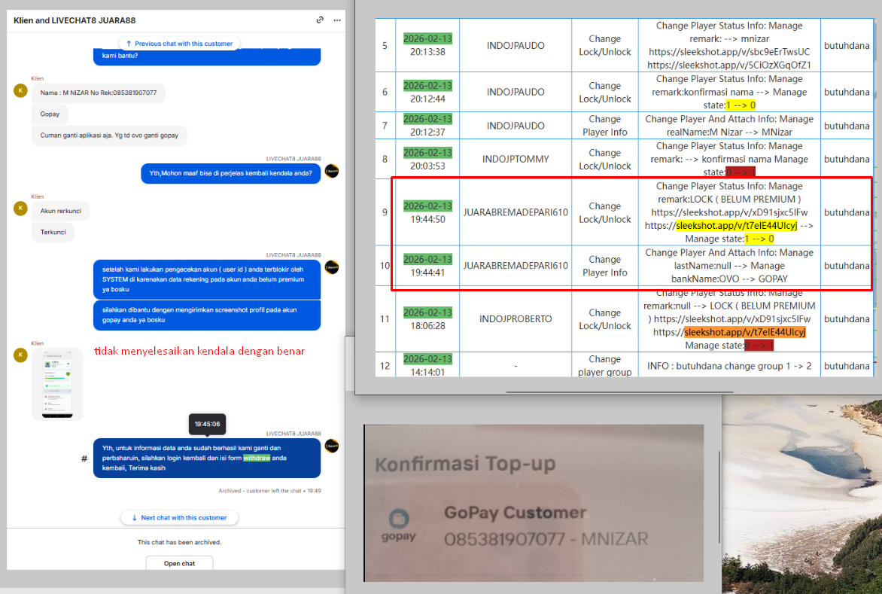Click agent avatar next to 'data anda sudah berhasil' message

pyautogui.click(x=332, y=446)
